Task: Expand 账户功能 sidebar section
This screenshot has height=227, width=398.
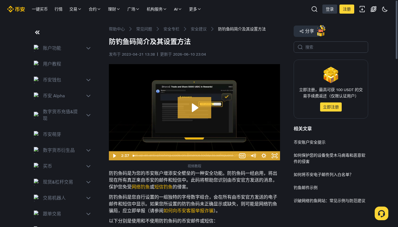Action: (88, 48)
